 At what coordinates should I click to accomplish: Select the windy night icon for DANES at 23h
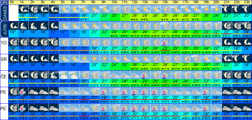pyautogui.click(x=247, y=9)
